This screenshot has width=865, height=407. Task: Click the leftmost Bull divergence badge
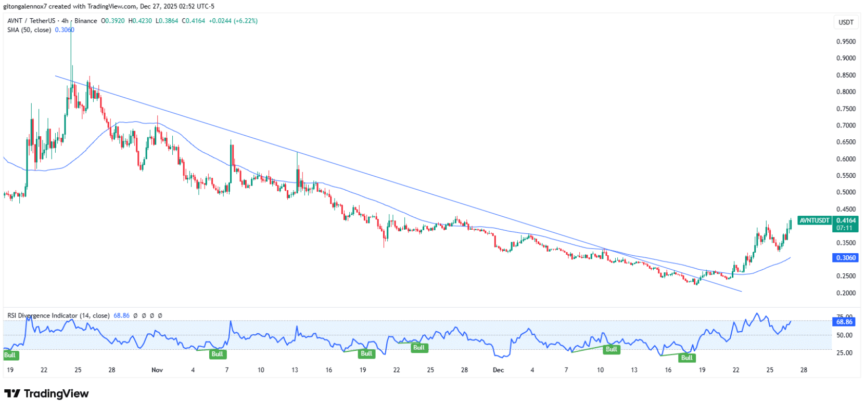10,355
